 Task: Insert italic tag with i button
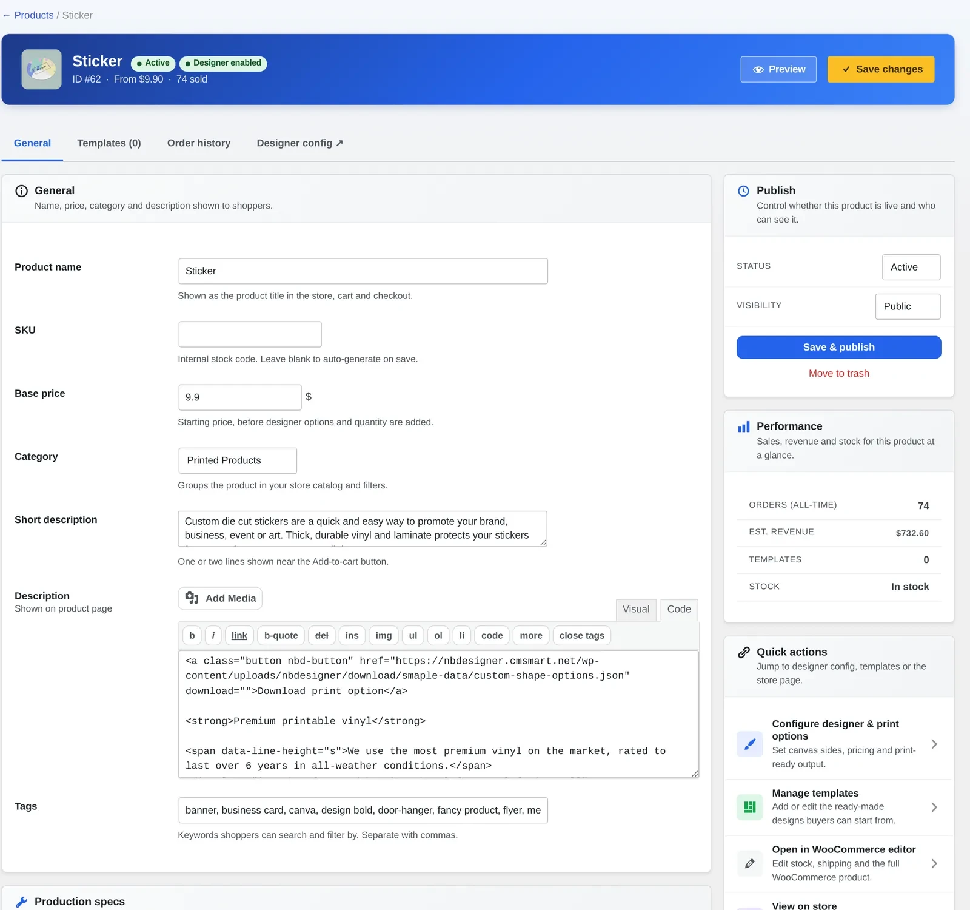coord(213,636)
